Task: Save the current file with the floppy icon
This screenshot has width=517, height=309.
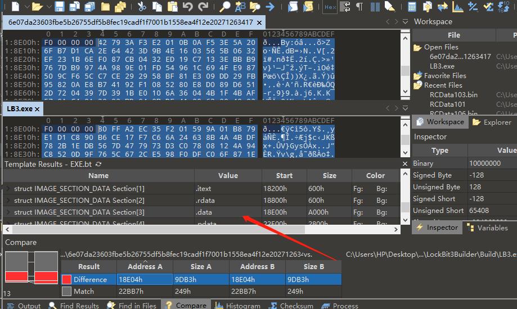Action: (59, 6)
